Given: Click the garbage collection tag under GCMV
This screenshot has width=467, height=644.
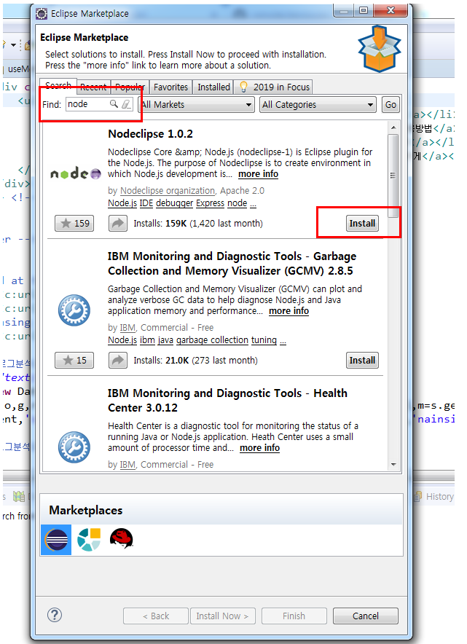Looking at the screenshot, I should click(212, 340).
